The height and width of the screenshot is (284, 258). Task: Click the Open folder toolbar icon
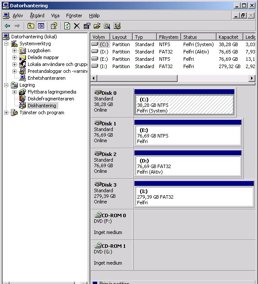[x=97, y=26]
